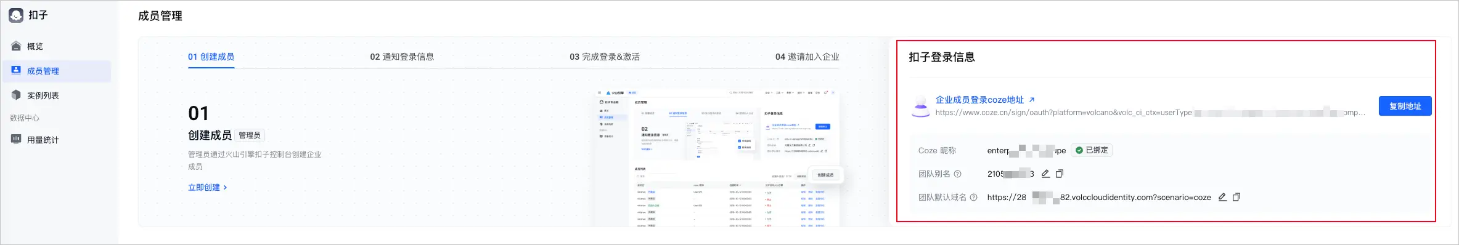This screenshot has height=245, width=1459.
Task: Click the arrow next to 立即创建
Action: [x=225, y=187]
